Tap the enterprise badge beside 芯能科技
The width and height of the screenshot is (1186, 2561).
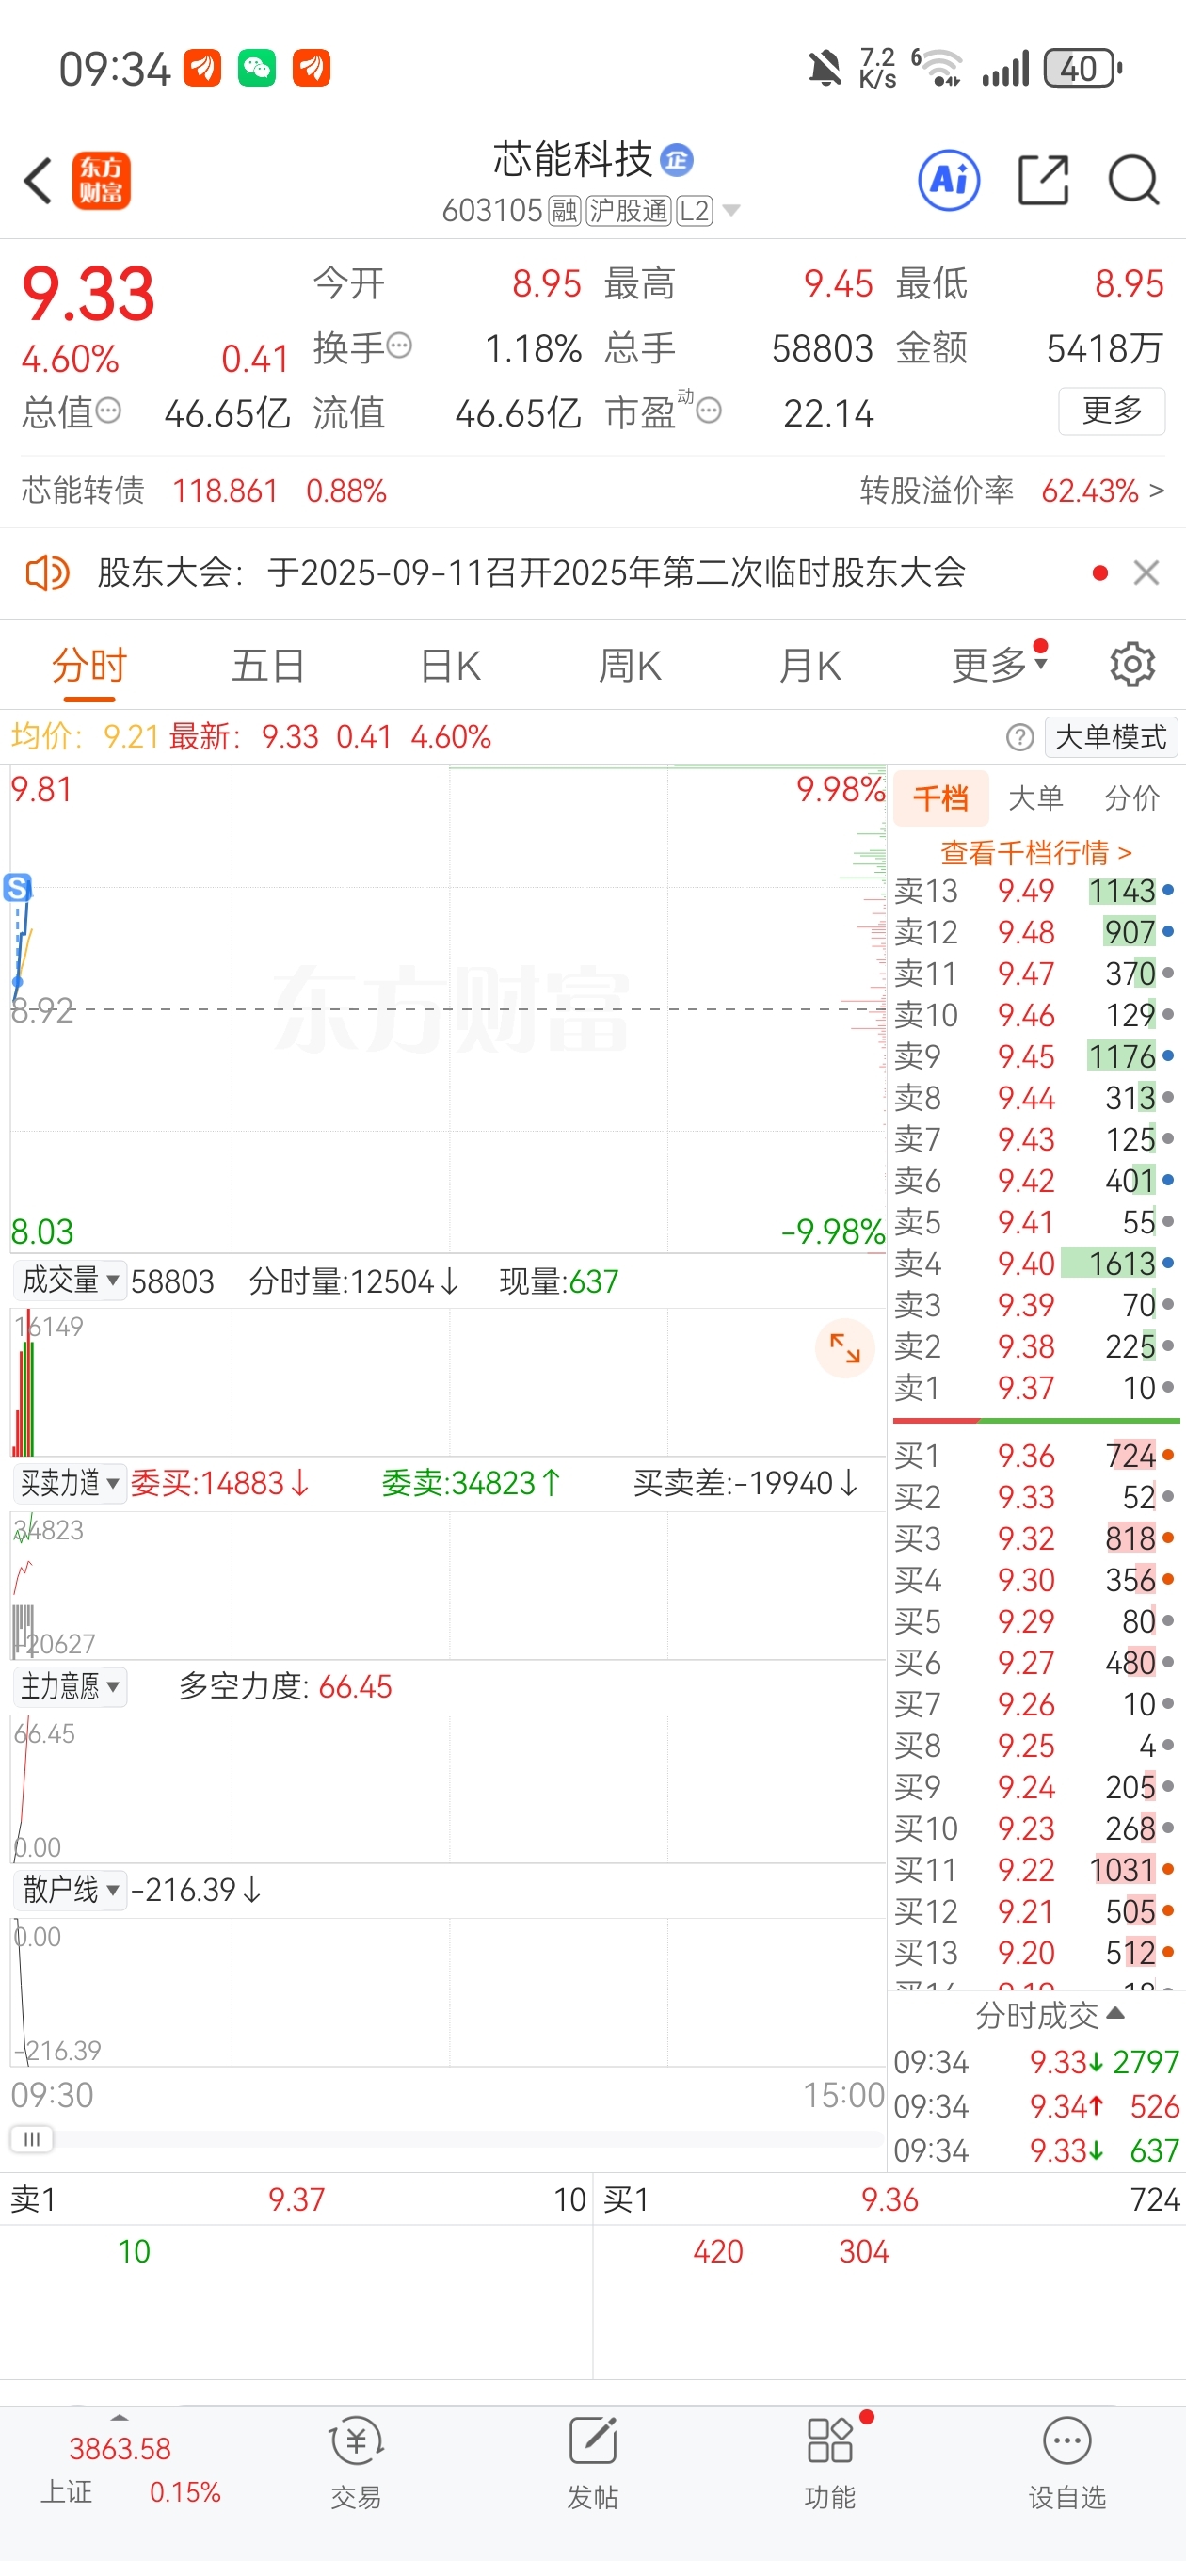[x=677, y=160]
